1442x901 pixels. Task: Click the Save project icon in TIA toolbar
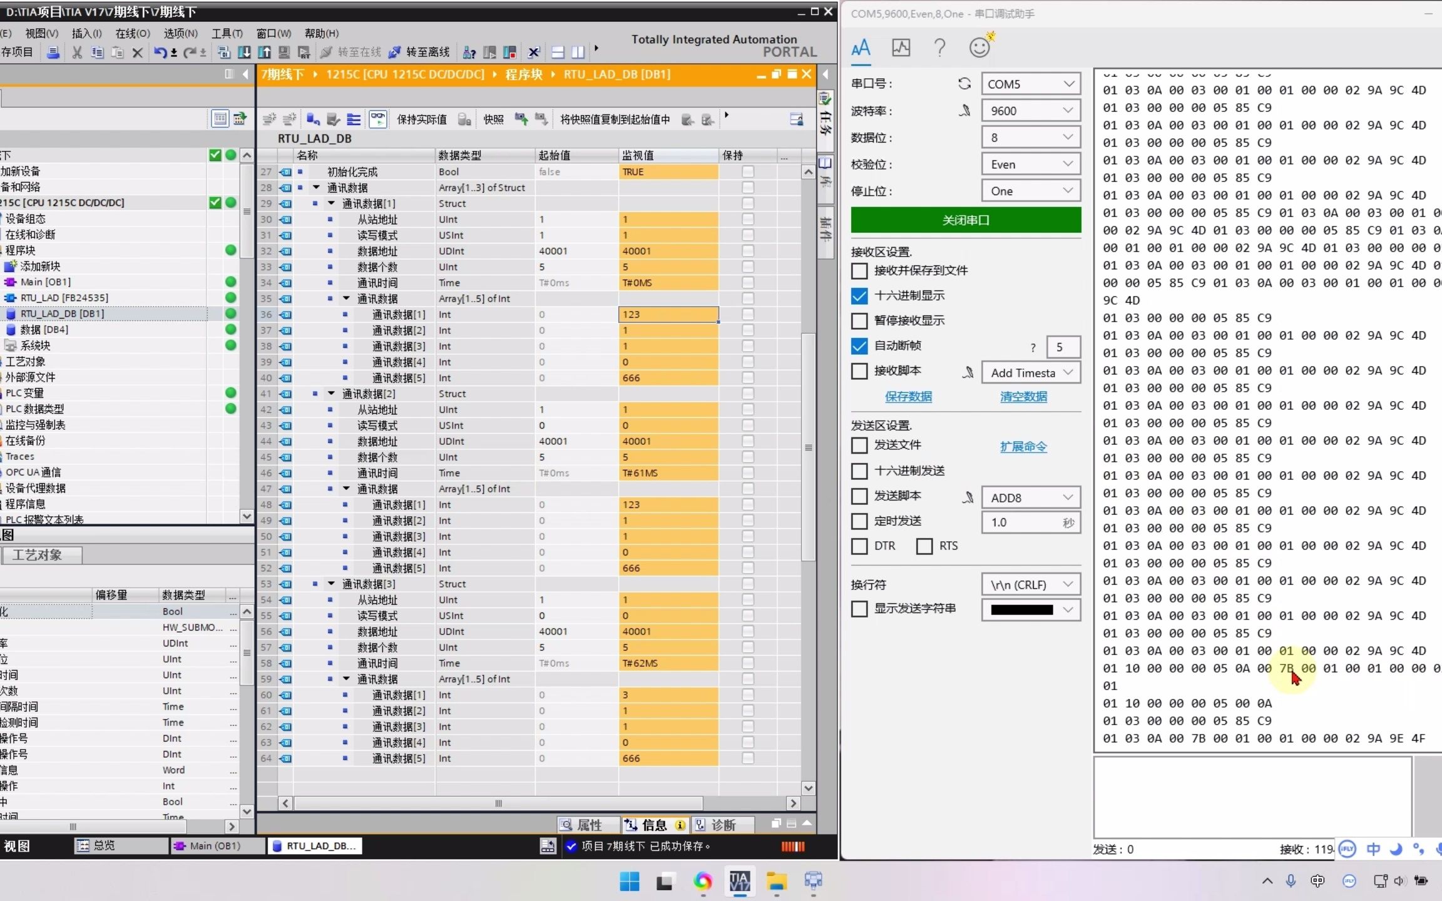17,53
